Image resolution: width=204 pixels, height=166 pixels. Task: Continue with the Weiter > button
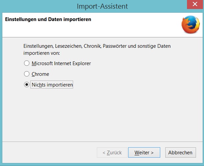pyautogui.click(x=144, y=152)
